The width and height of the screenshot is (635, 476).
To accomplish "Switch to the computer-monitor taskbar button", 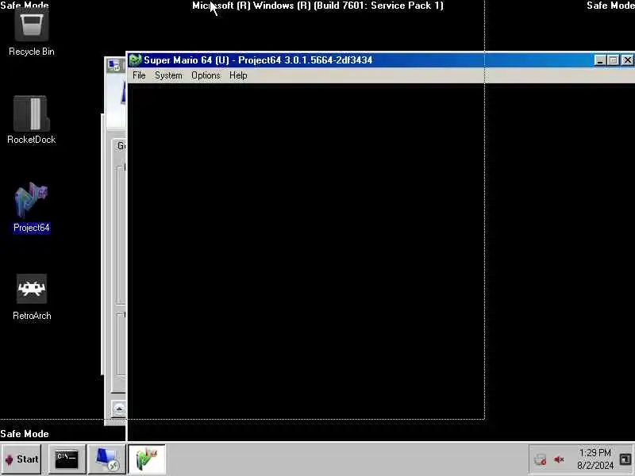I will (x=106, y=459).
